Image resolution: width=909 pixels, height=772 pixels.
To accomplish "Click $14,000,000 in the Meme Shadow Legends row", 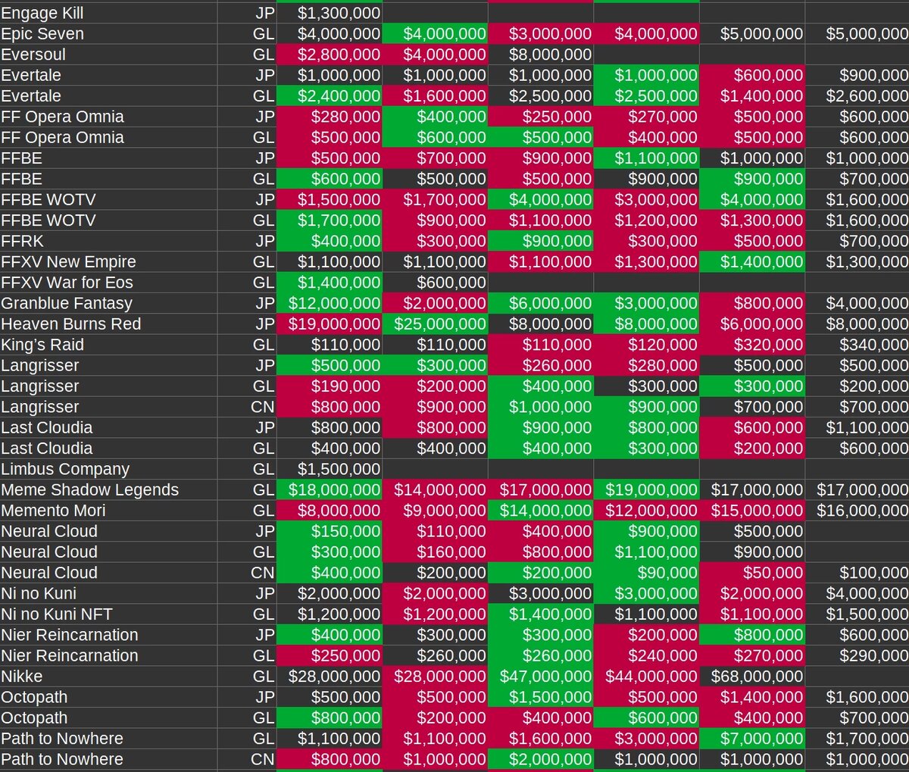I will pyautogui.click(x=435, y=489).
